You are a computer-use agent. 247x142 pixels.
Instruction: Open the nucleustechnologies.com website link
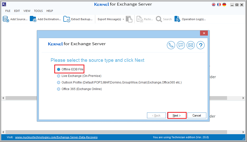[56, 137]
